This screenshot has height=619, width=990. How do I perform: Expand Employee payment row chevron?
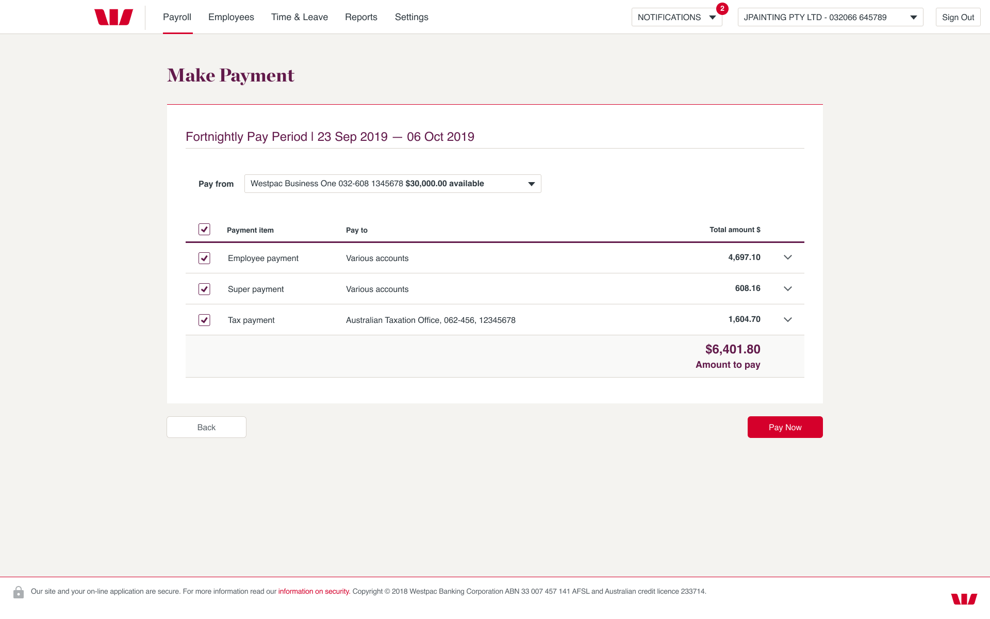788,257
